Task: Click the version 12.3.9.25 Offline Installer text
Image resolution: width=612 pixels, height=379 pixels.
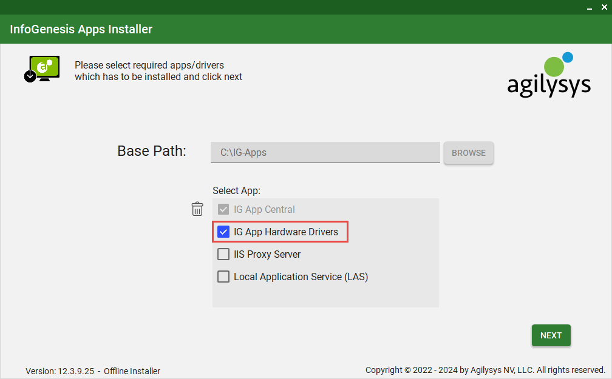Action: point(93,371)
